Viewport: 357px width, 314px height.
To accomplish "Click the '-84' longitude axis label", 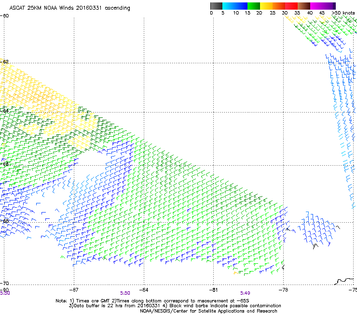I will coord(144,290).
